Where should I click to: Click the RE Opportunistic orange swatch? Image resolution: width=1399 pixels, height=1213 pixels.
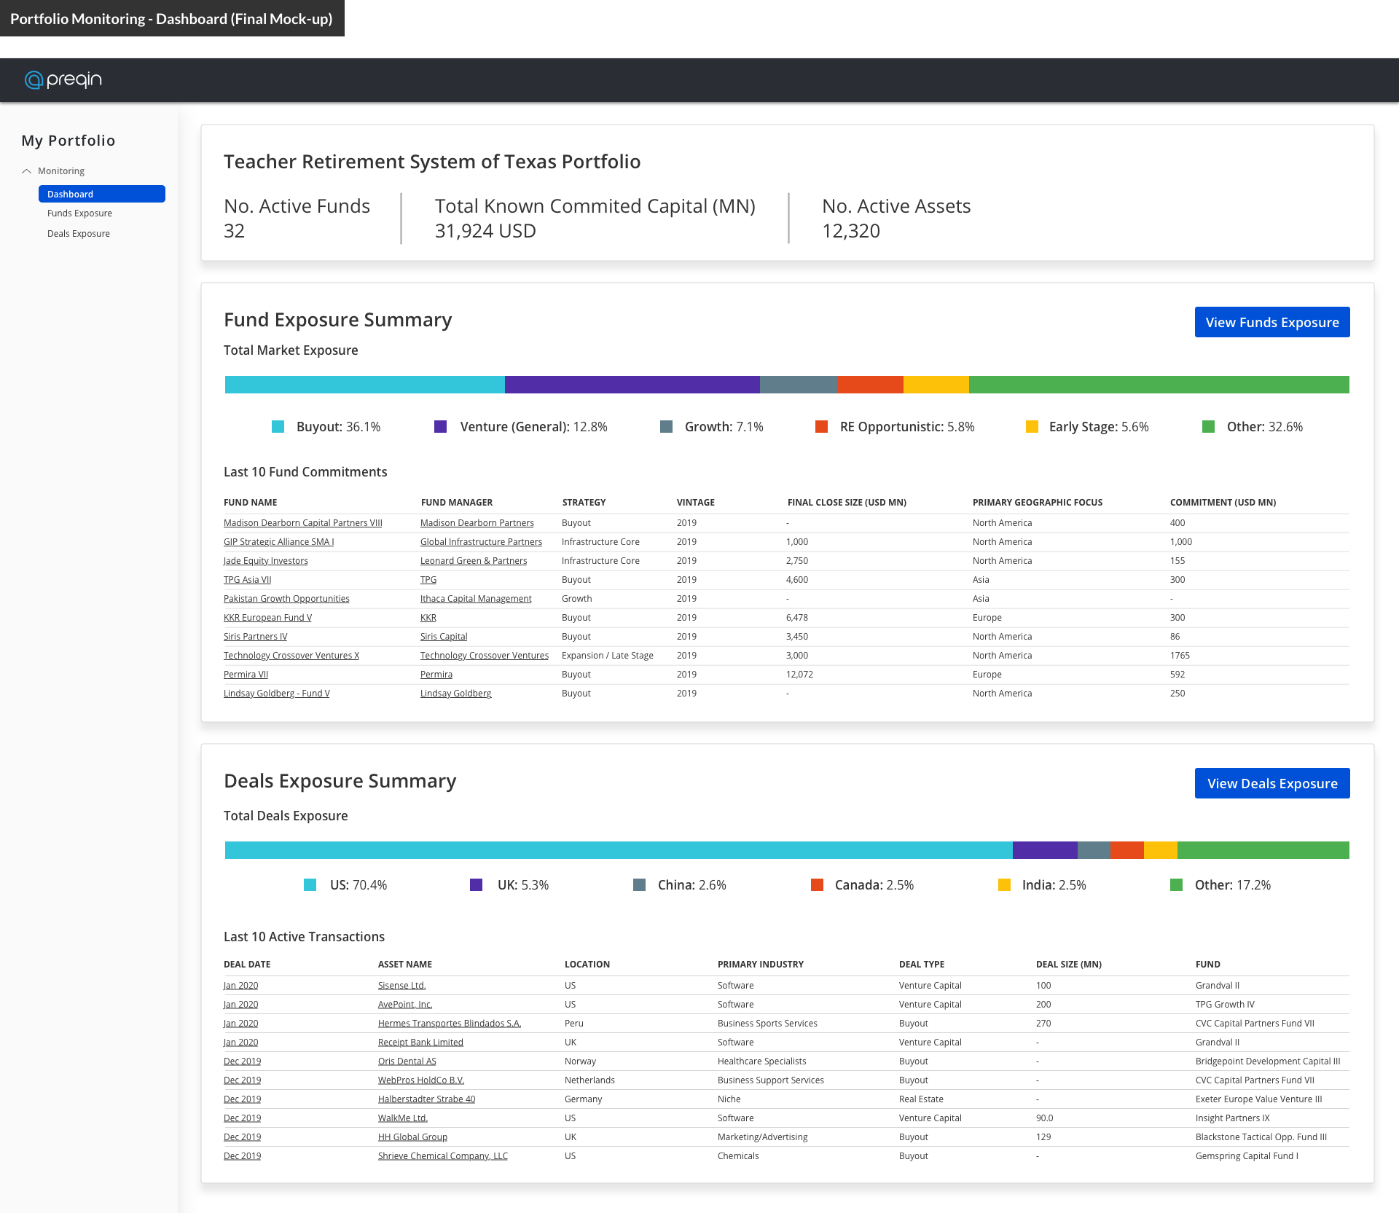(821, 427)
